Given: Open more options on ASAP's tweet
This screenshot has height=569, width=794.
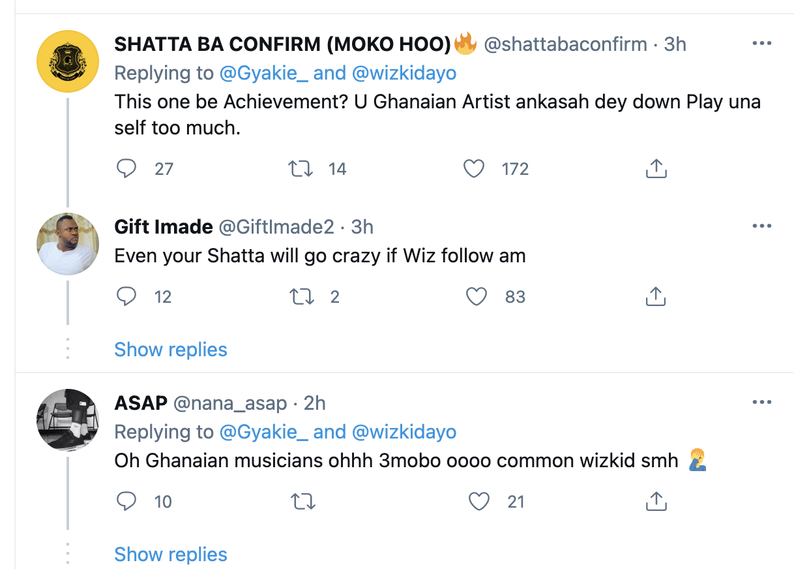Looking at the screenshot, I should (761, 403).
